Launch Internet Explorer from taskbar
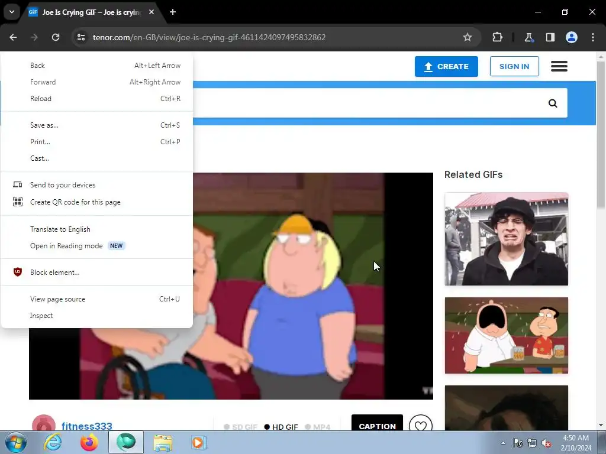The image size is (606, 454). tap(53, 442)
